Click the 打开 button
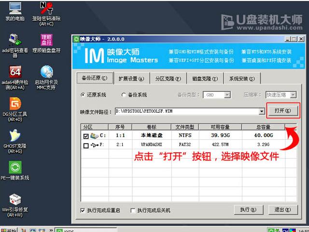This screenshot has height=232, width=309. tap(282, 111)
